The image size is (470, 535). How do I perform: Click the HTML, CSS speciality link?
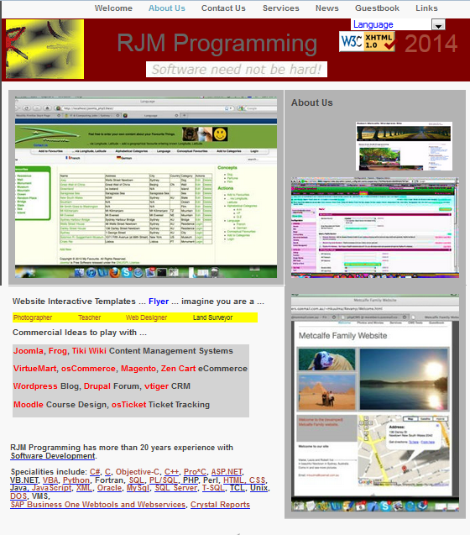[x=244, y=480]
